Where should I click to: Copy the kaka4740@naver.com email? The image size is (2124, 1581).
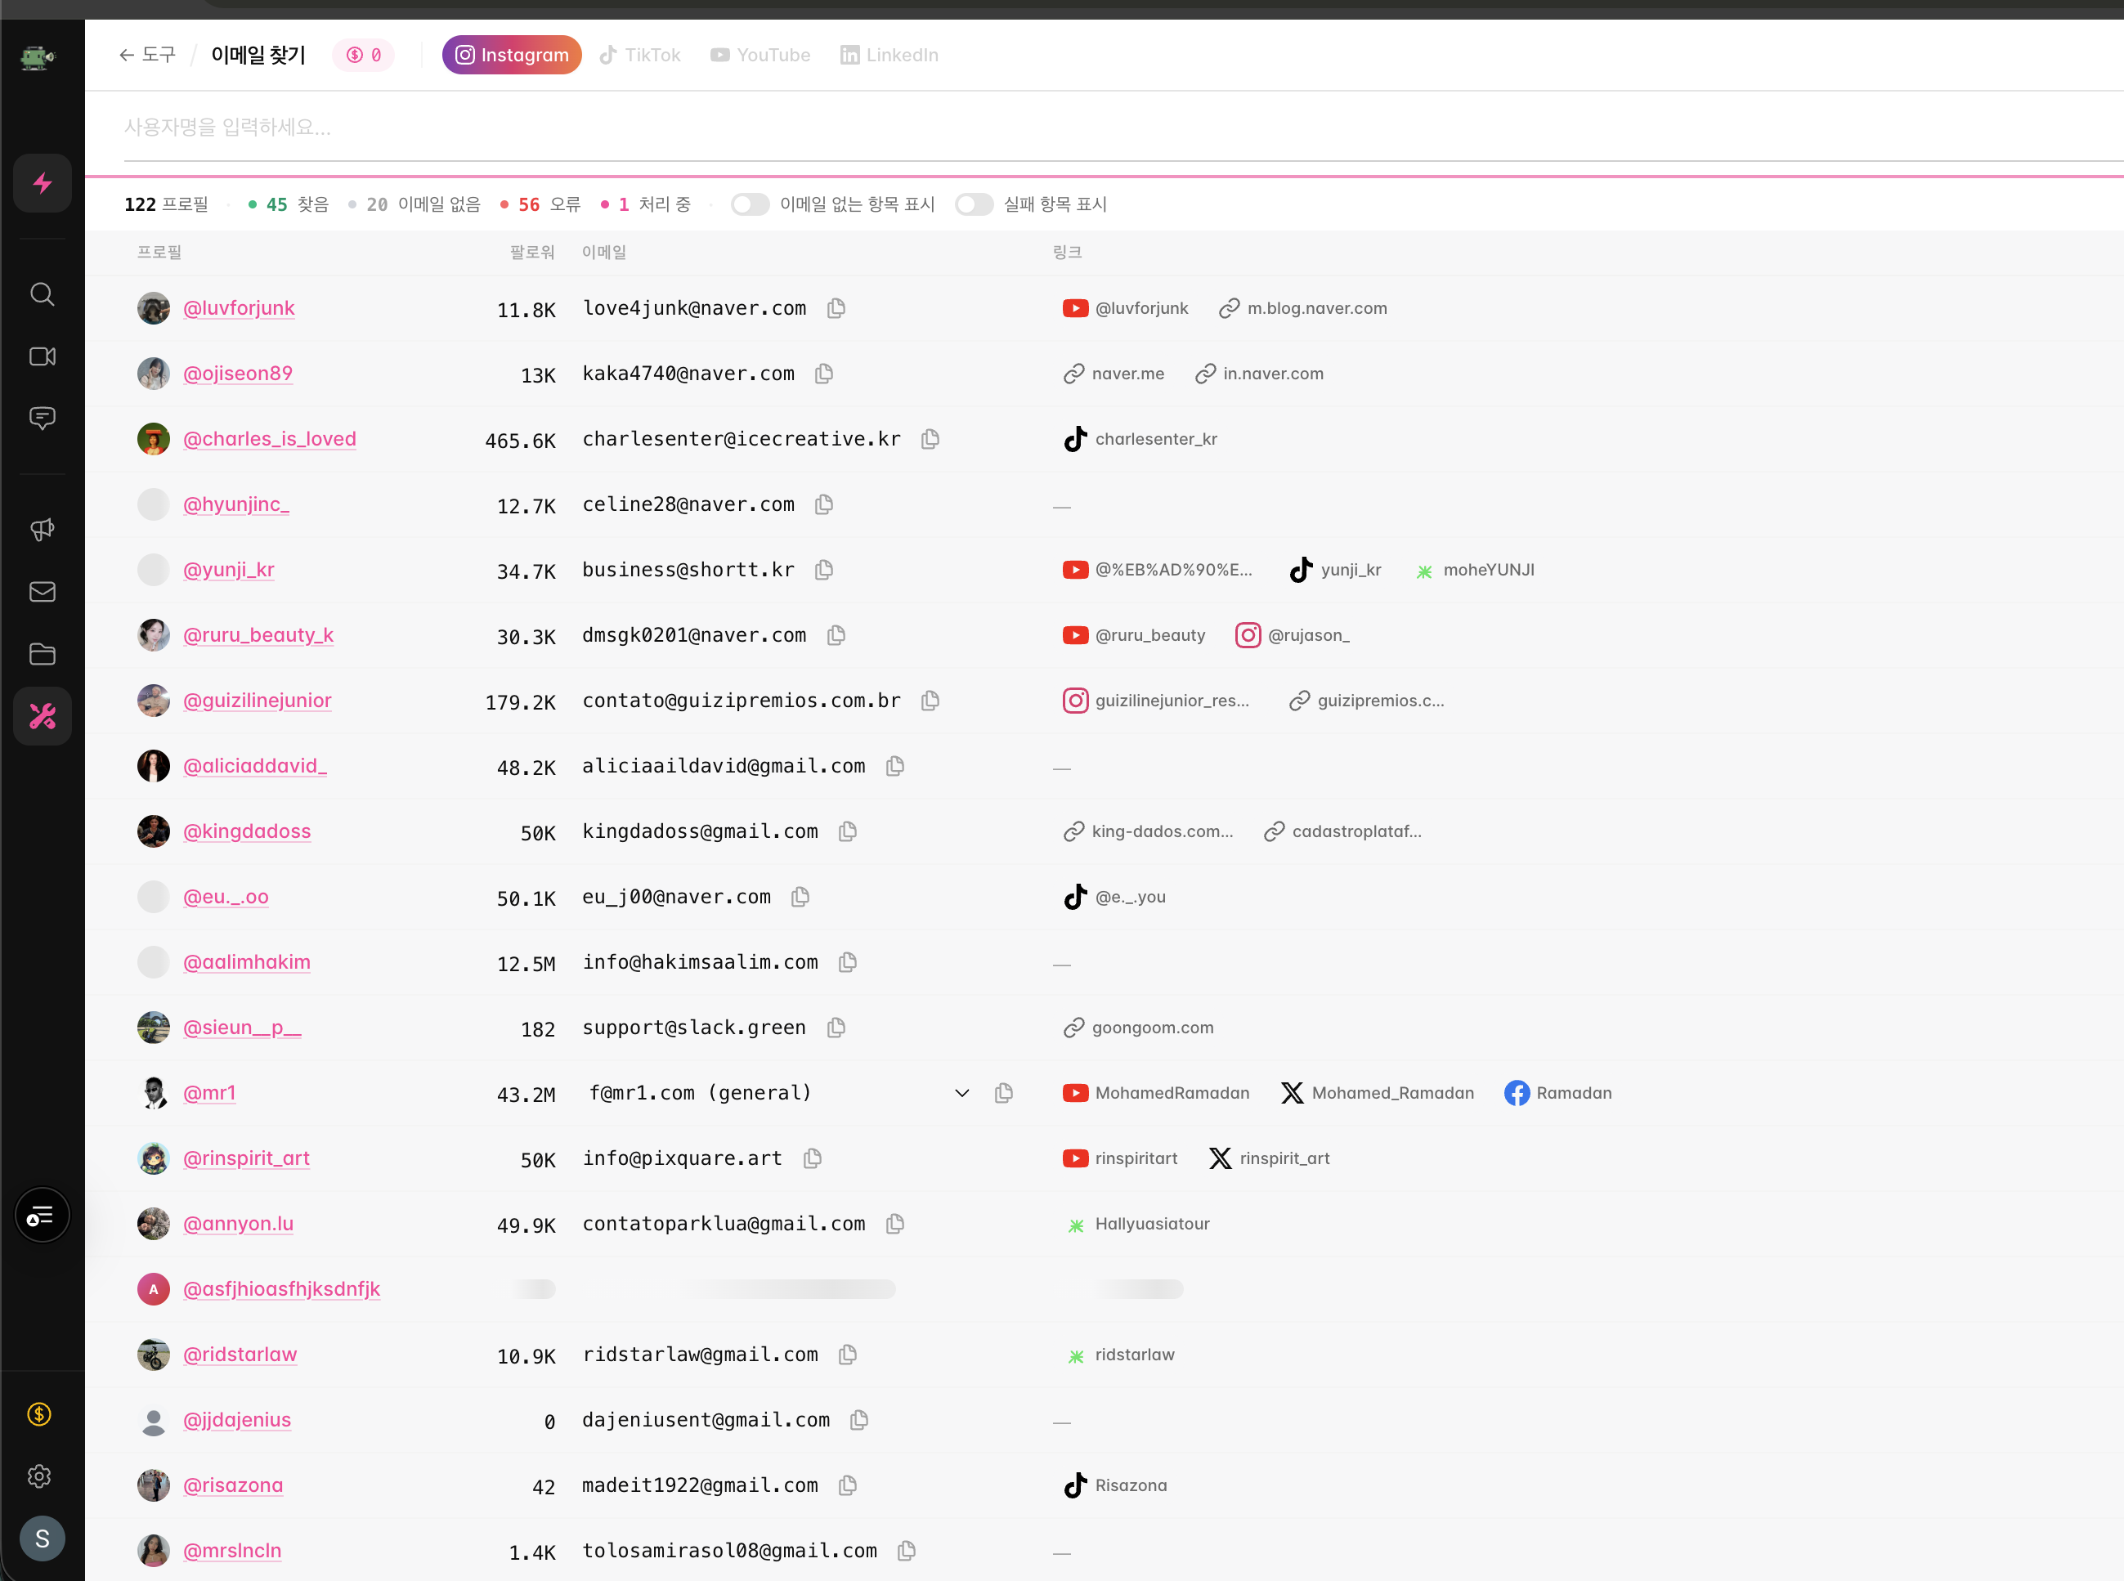click(x=824, y=374)
